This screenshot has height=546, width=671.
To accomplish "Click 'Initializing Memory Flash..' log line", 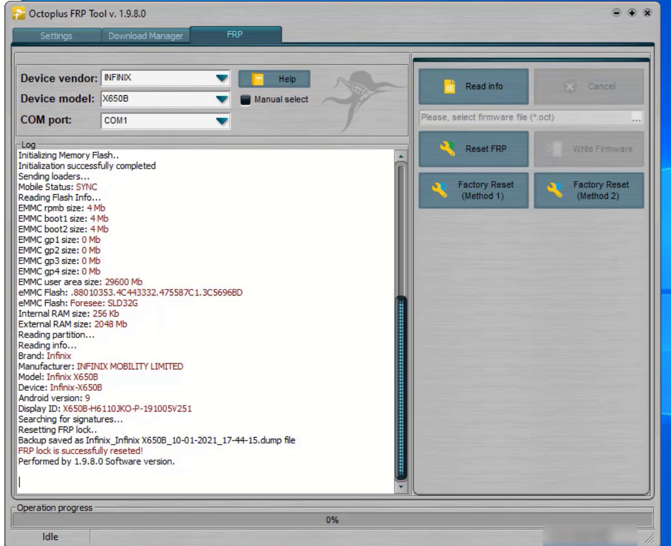I will pyautogui.click(x=68, y=155).
